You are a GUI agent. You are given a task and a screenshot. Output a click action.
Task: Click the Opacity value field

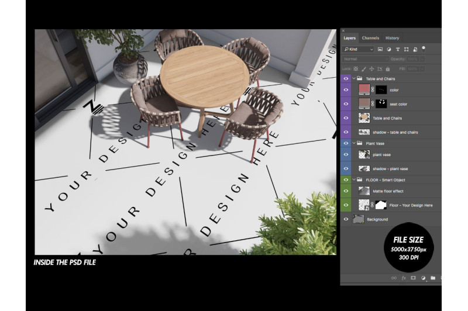tap(412, 59)
